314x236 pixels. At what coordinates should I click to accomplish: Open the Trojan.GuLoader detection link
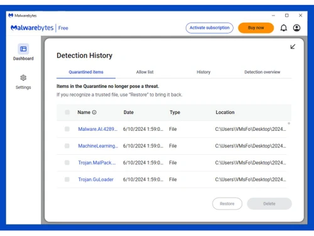[x=95, y=179]
